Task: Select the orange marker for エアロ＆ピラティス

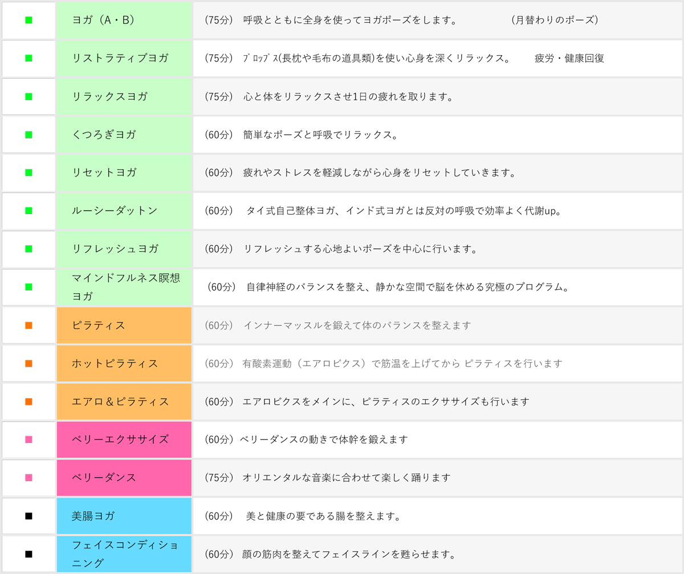Action: 28,401
